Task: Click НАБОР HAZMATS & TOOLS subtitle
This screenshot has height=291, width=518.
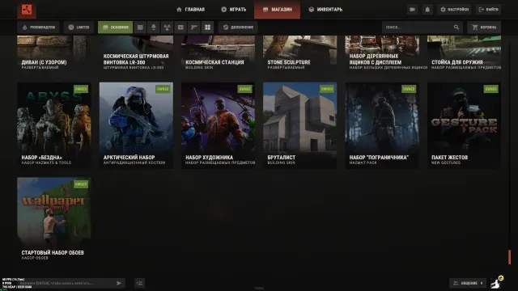Action: (x=46, y=162)
